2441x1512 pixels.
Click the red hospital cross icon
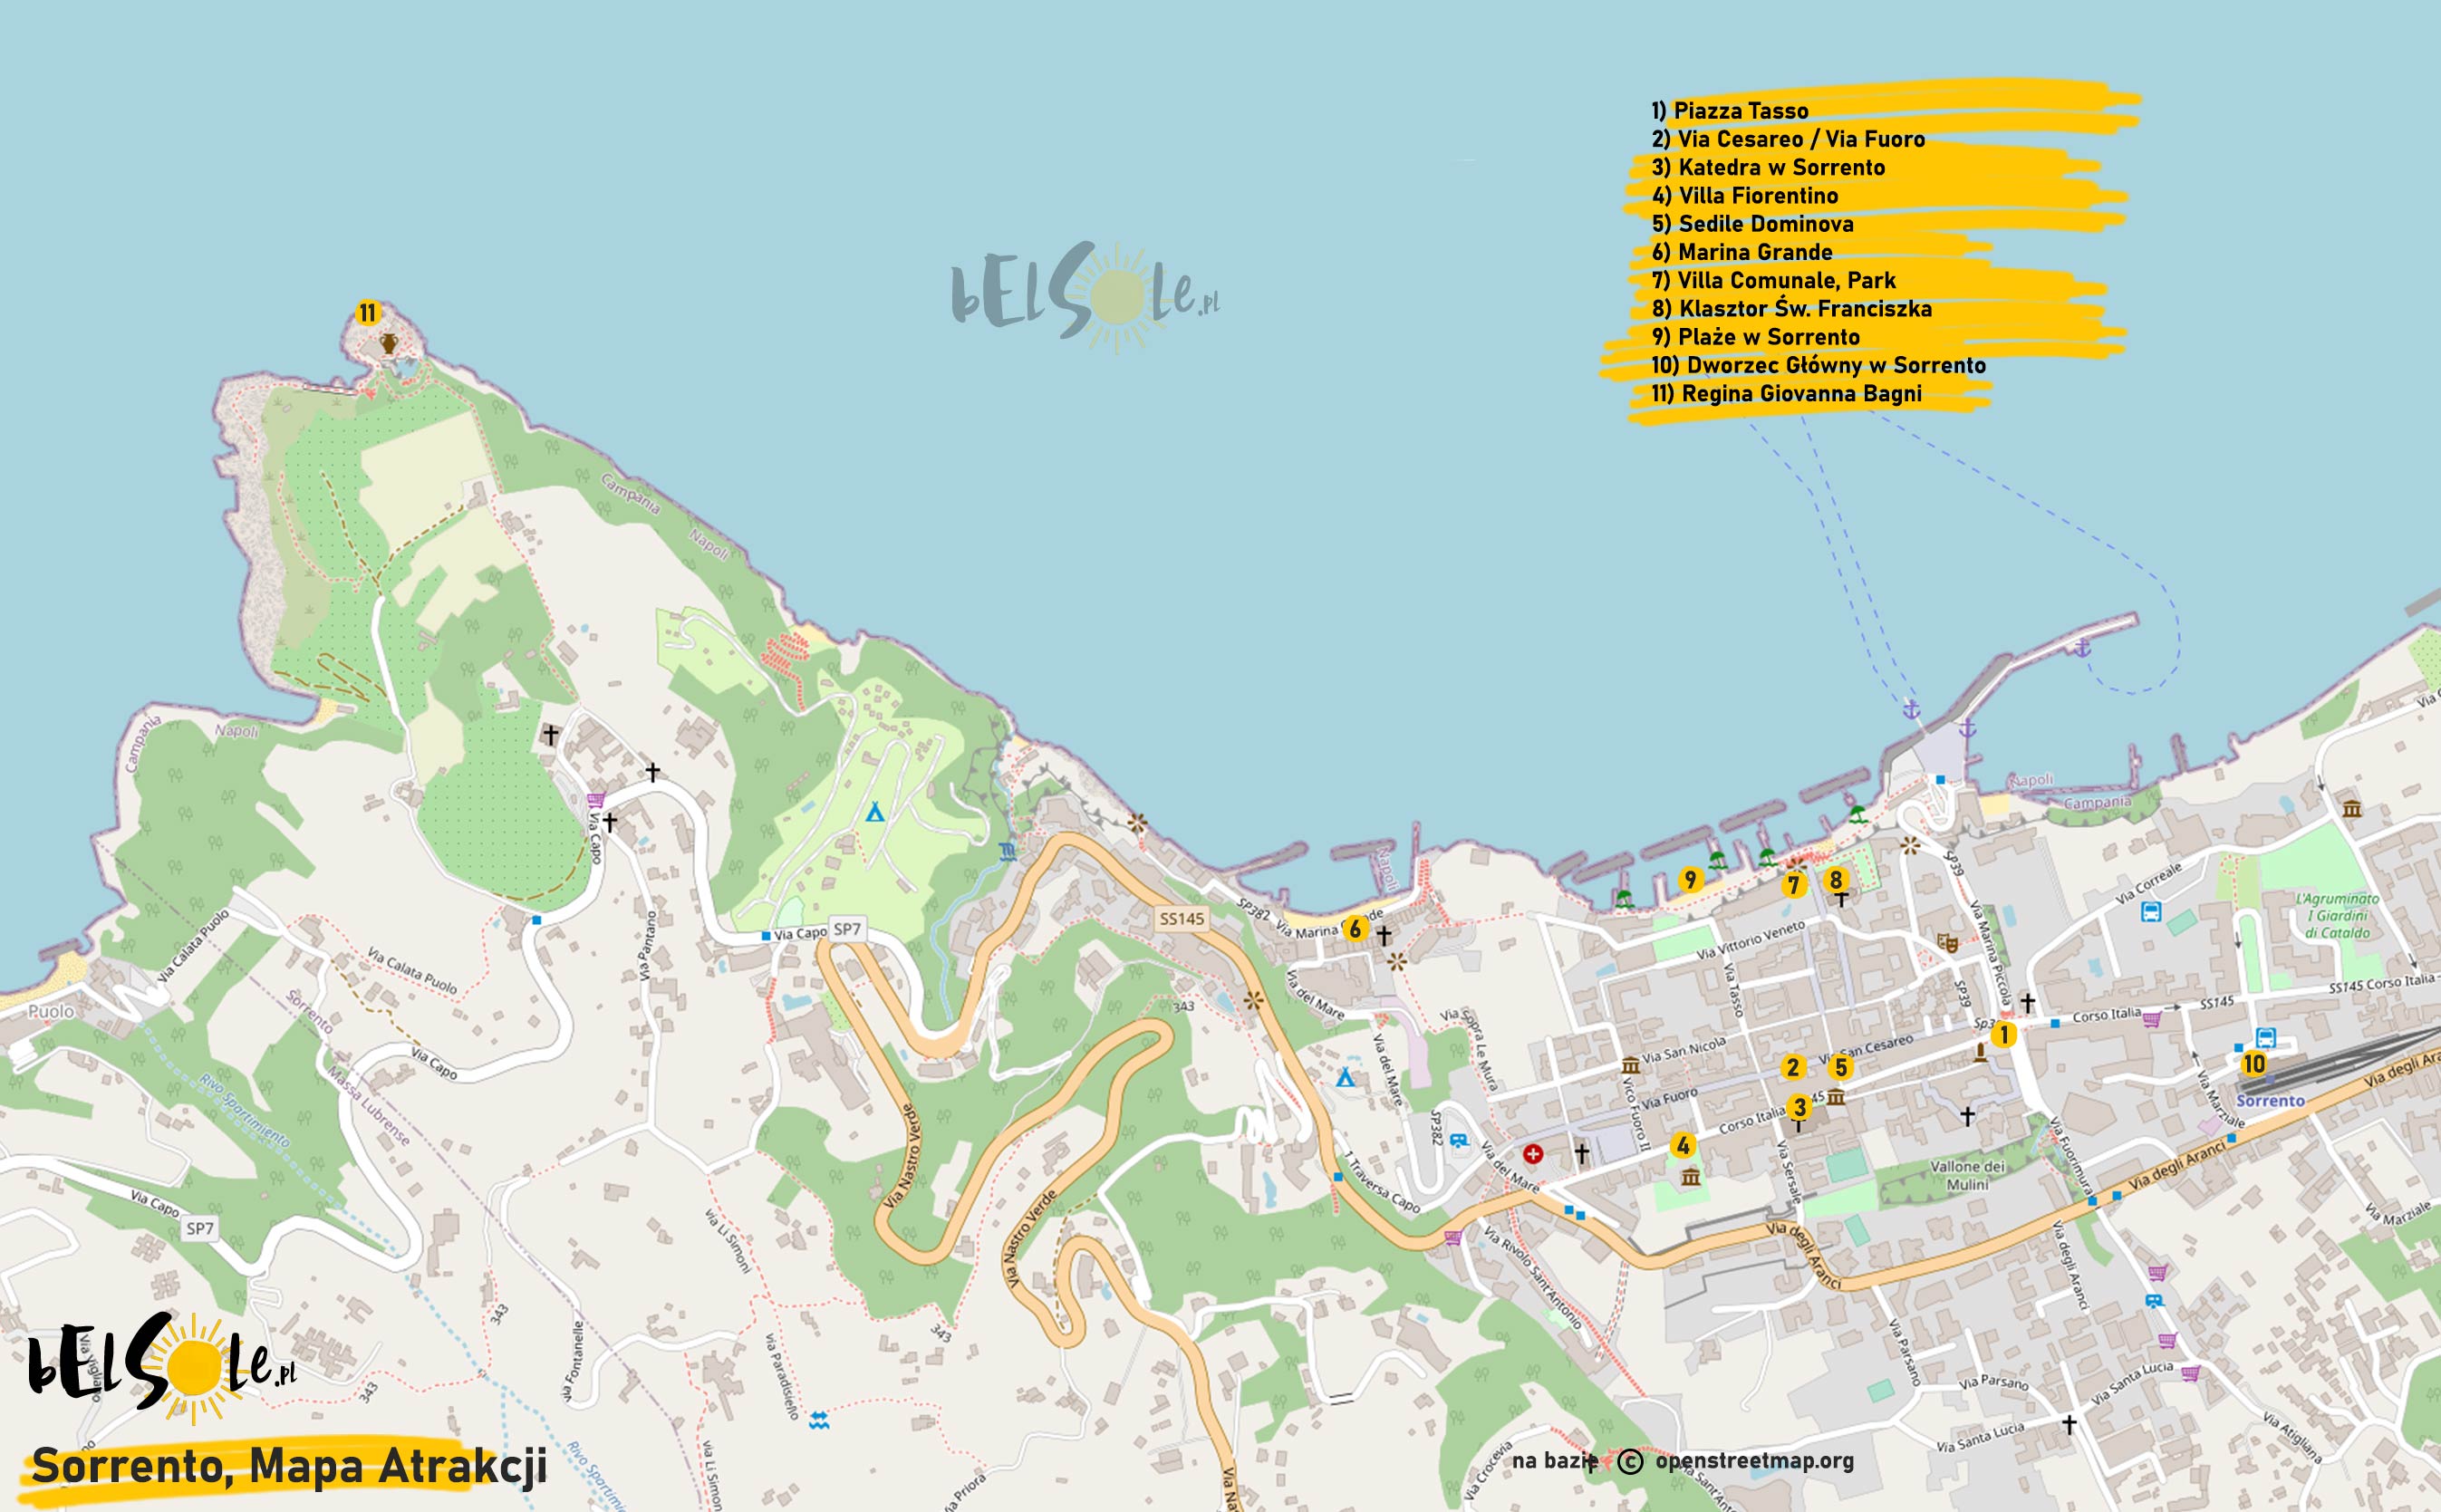point(1532,1154)
